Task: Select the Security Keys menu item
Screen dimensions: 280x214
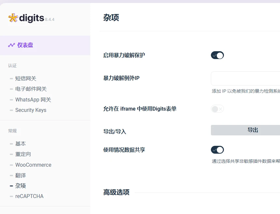Action: pos(31,110)
